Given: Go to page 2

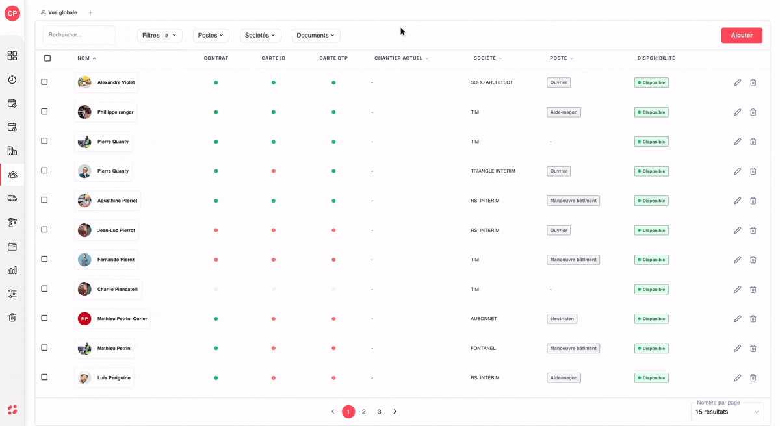Looking at the screenshot, I should 364,412.
